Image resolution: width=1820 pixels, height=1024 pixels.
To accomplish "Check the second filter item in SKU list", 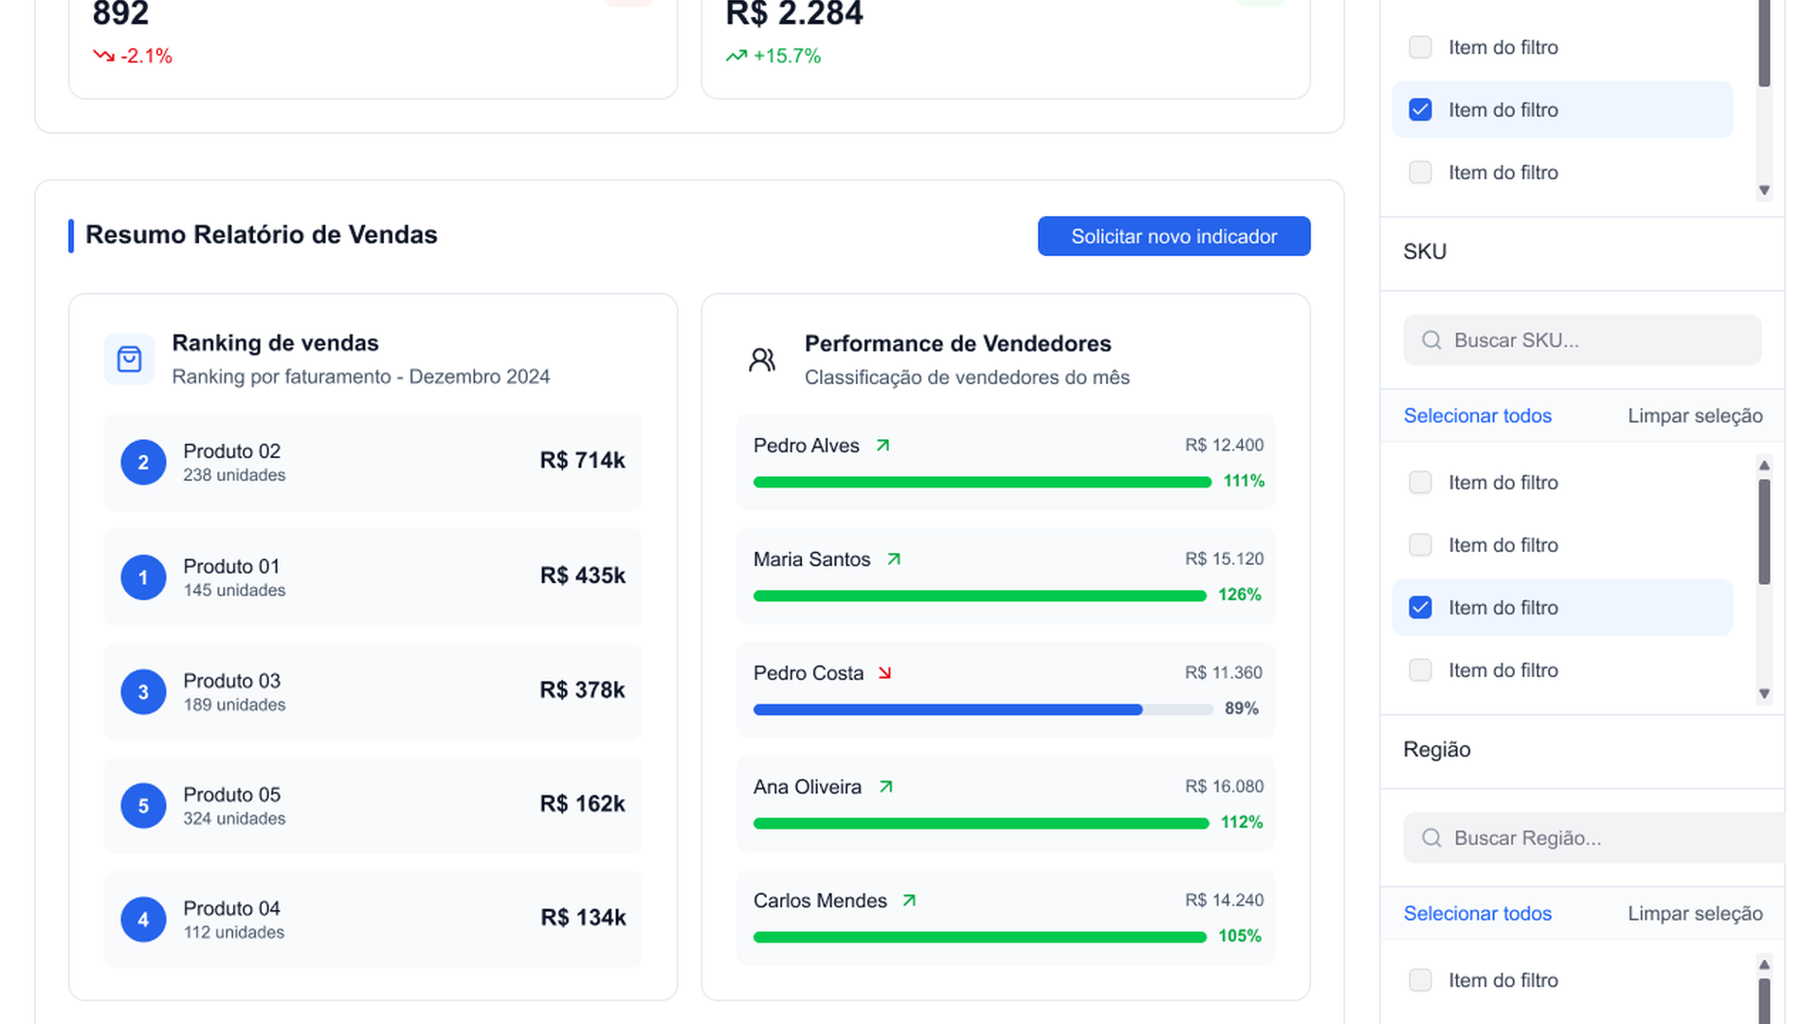I will pyautogui.click(x=1420, y=545).
